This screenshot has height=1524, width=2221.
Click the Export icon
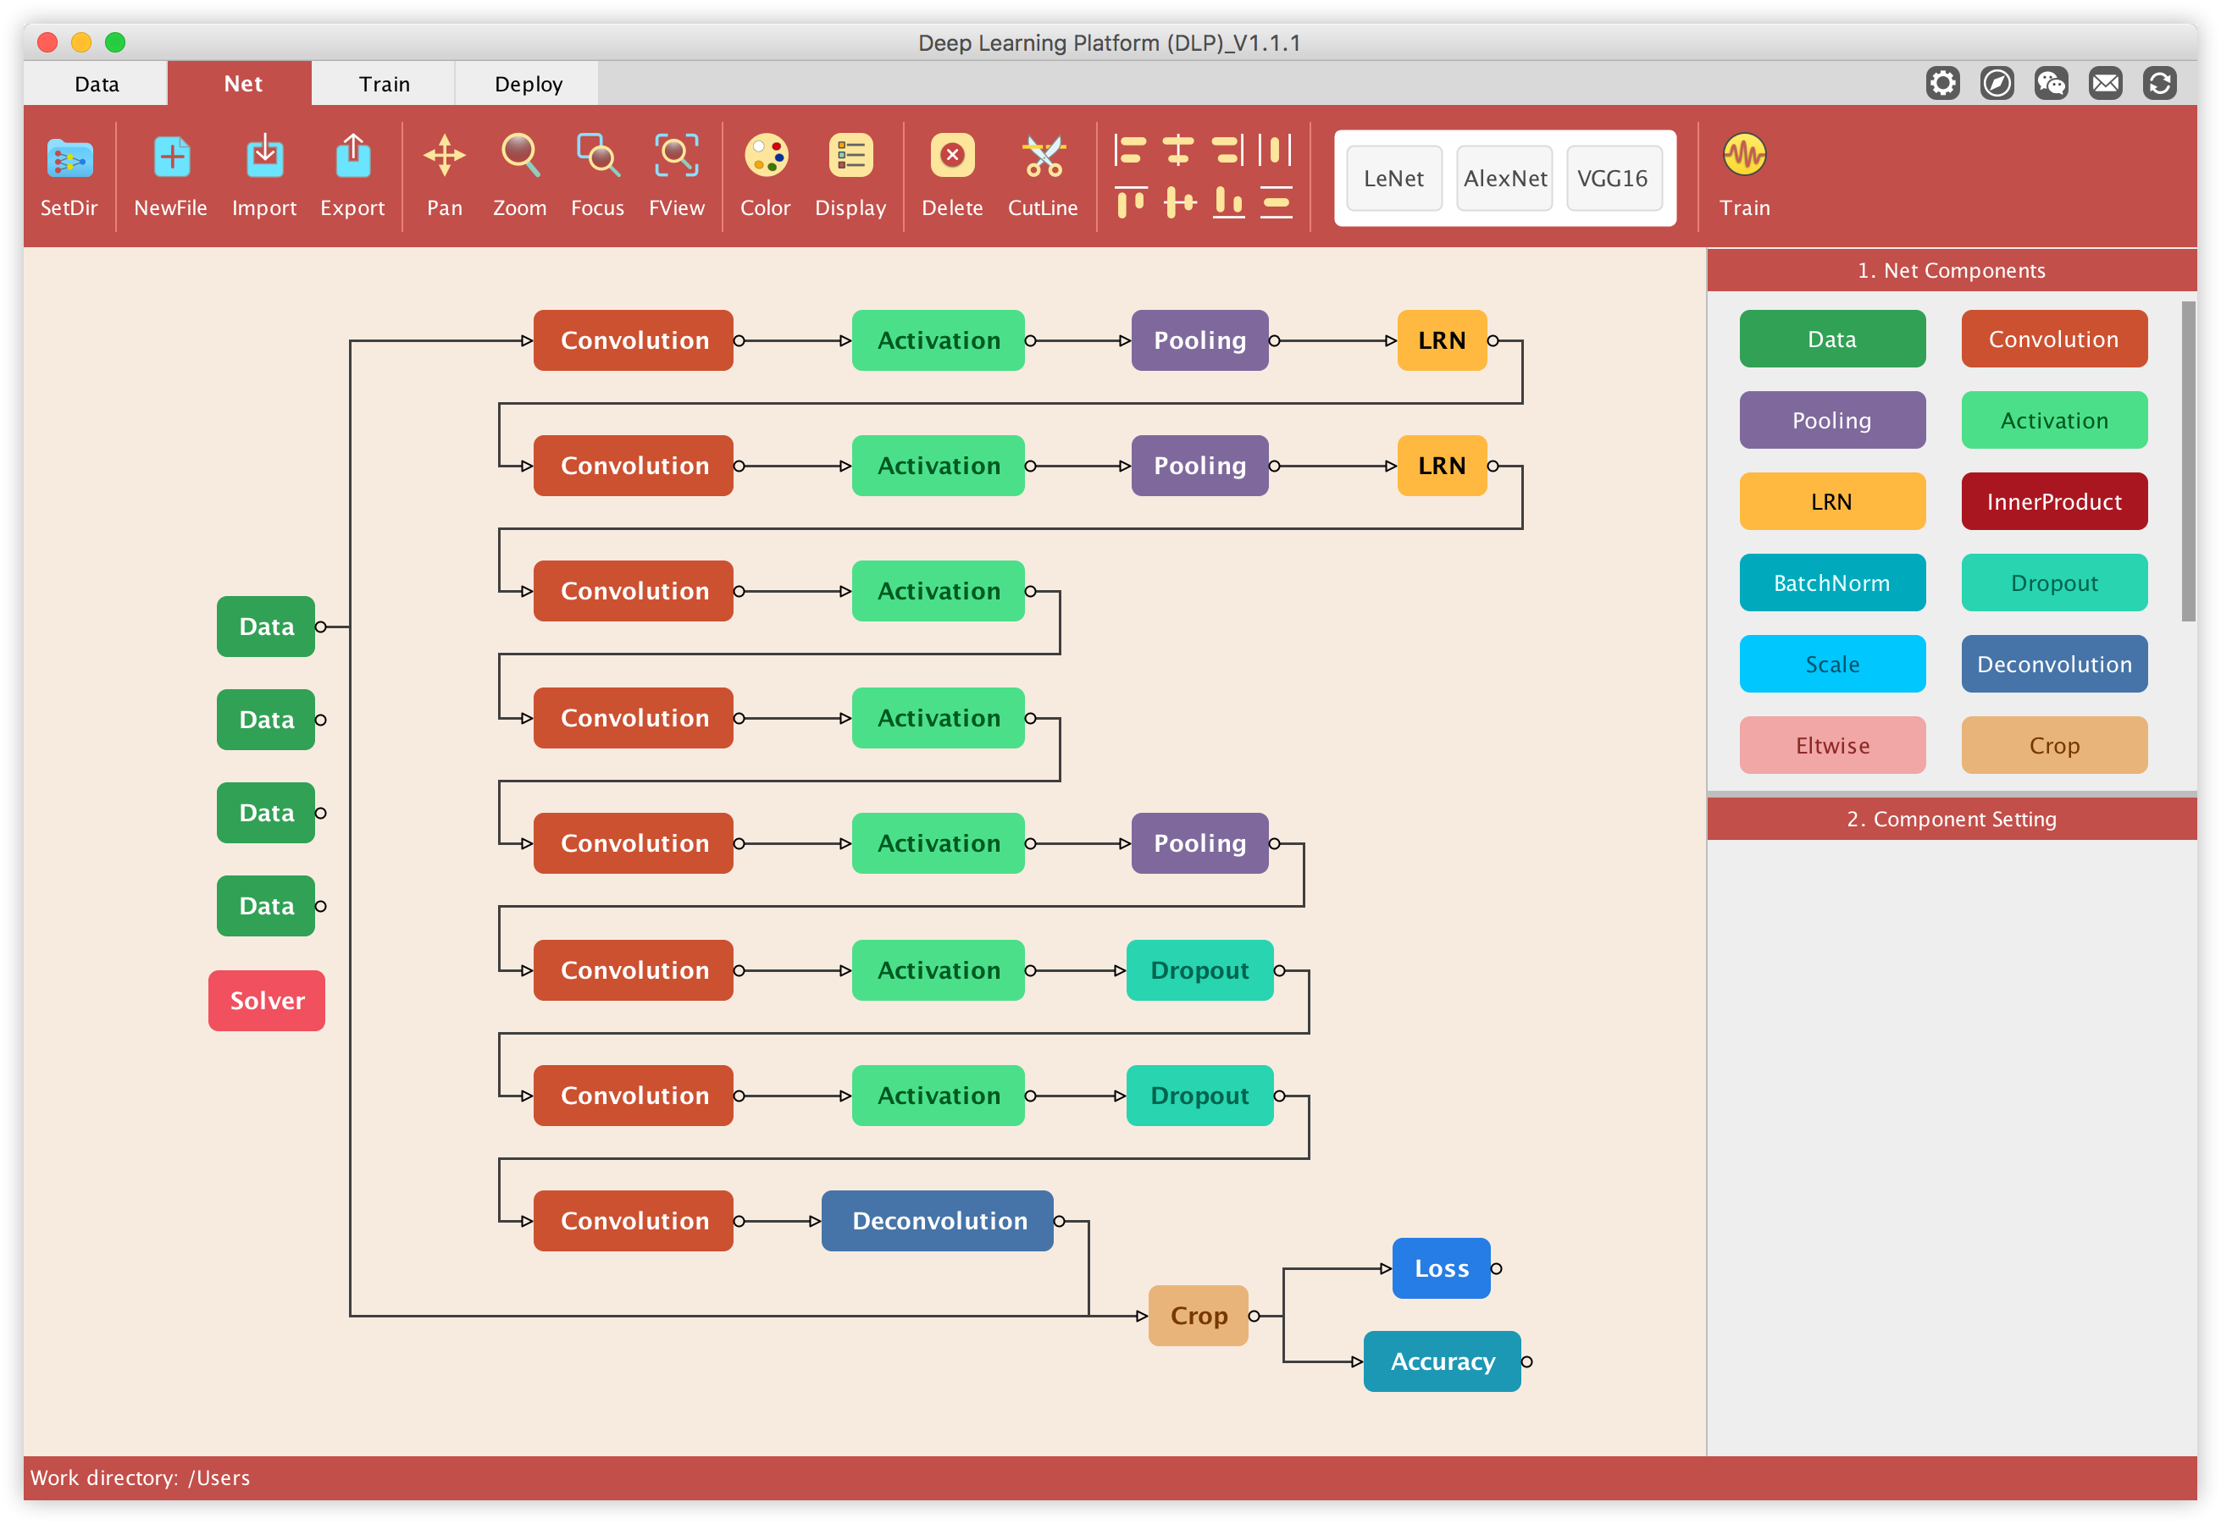pos(352,157)
